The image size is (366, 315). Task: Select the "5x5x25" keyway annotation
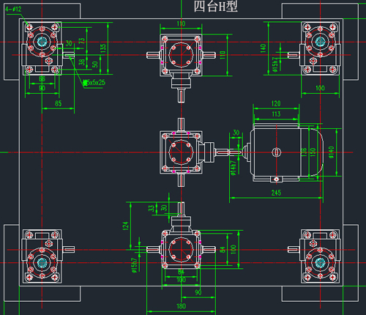click(94, 83)
